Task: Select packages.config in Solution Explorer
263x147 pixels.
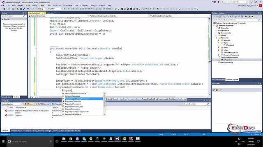Action: 227,62
